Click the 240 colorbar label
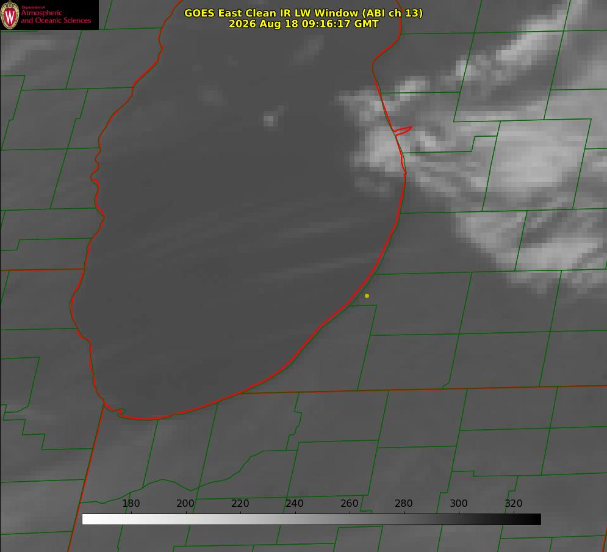Viewport: 607px width, 552px height. click(295, 503)
